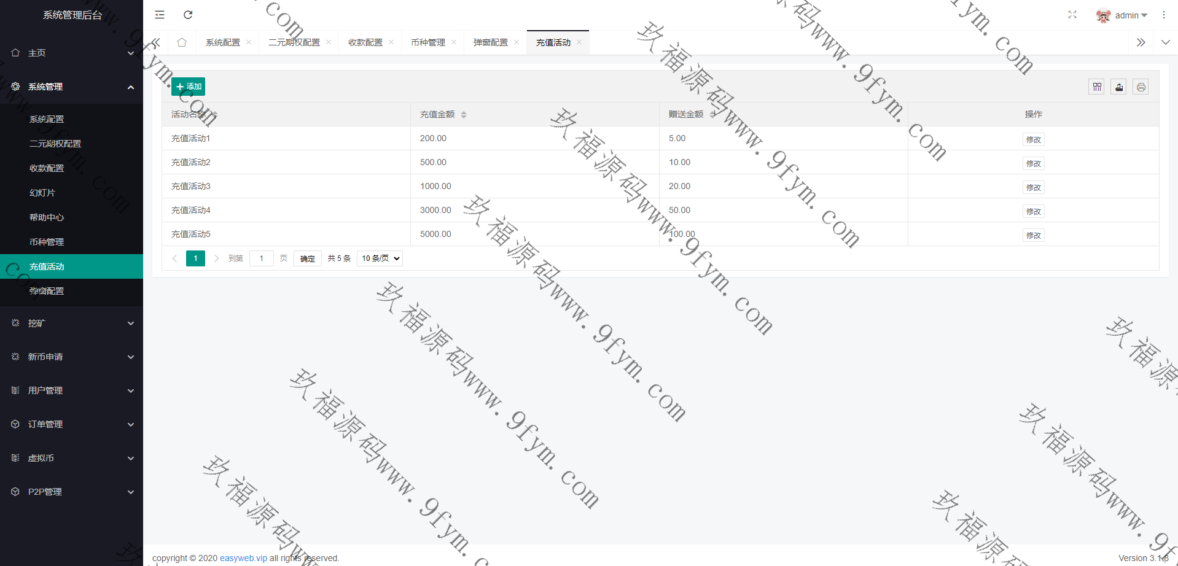Click the sidebar collapse icon in header
Screen dimensions: 1178x566
point(160,15)
